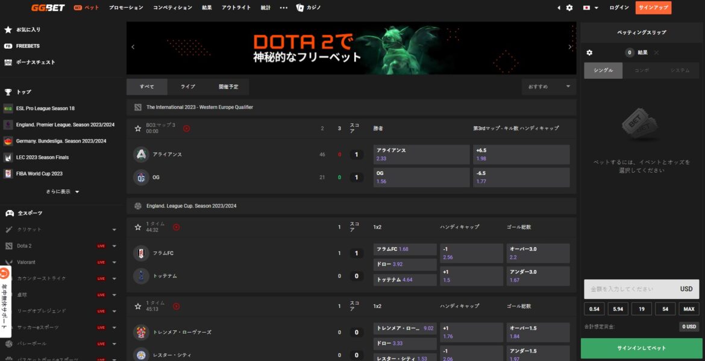Select the シングル betting slip tab
705x361 pixels.
(603, 70)
